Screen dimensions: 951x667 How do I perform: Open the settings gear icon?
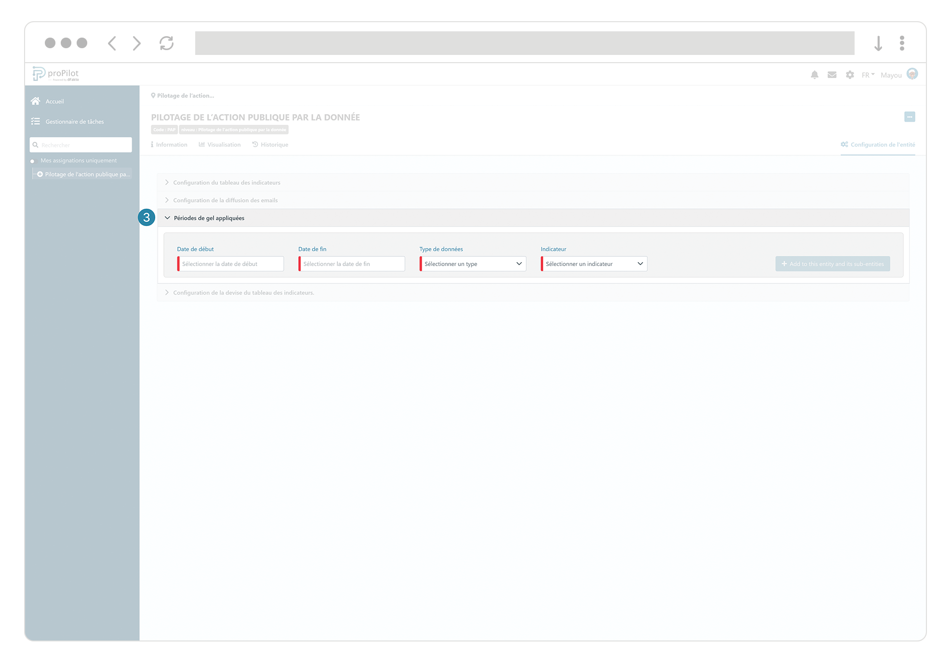pyautogui.click(x=850, y=75)
